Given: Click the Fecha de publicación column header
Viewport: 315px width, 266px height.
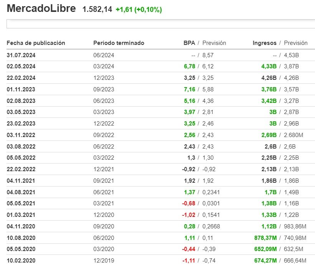Looking at the screenshot, I should [x=36, y=43].
